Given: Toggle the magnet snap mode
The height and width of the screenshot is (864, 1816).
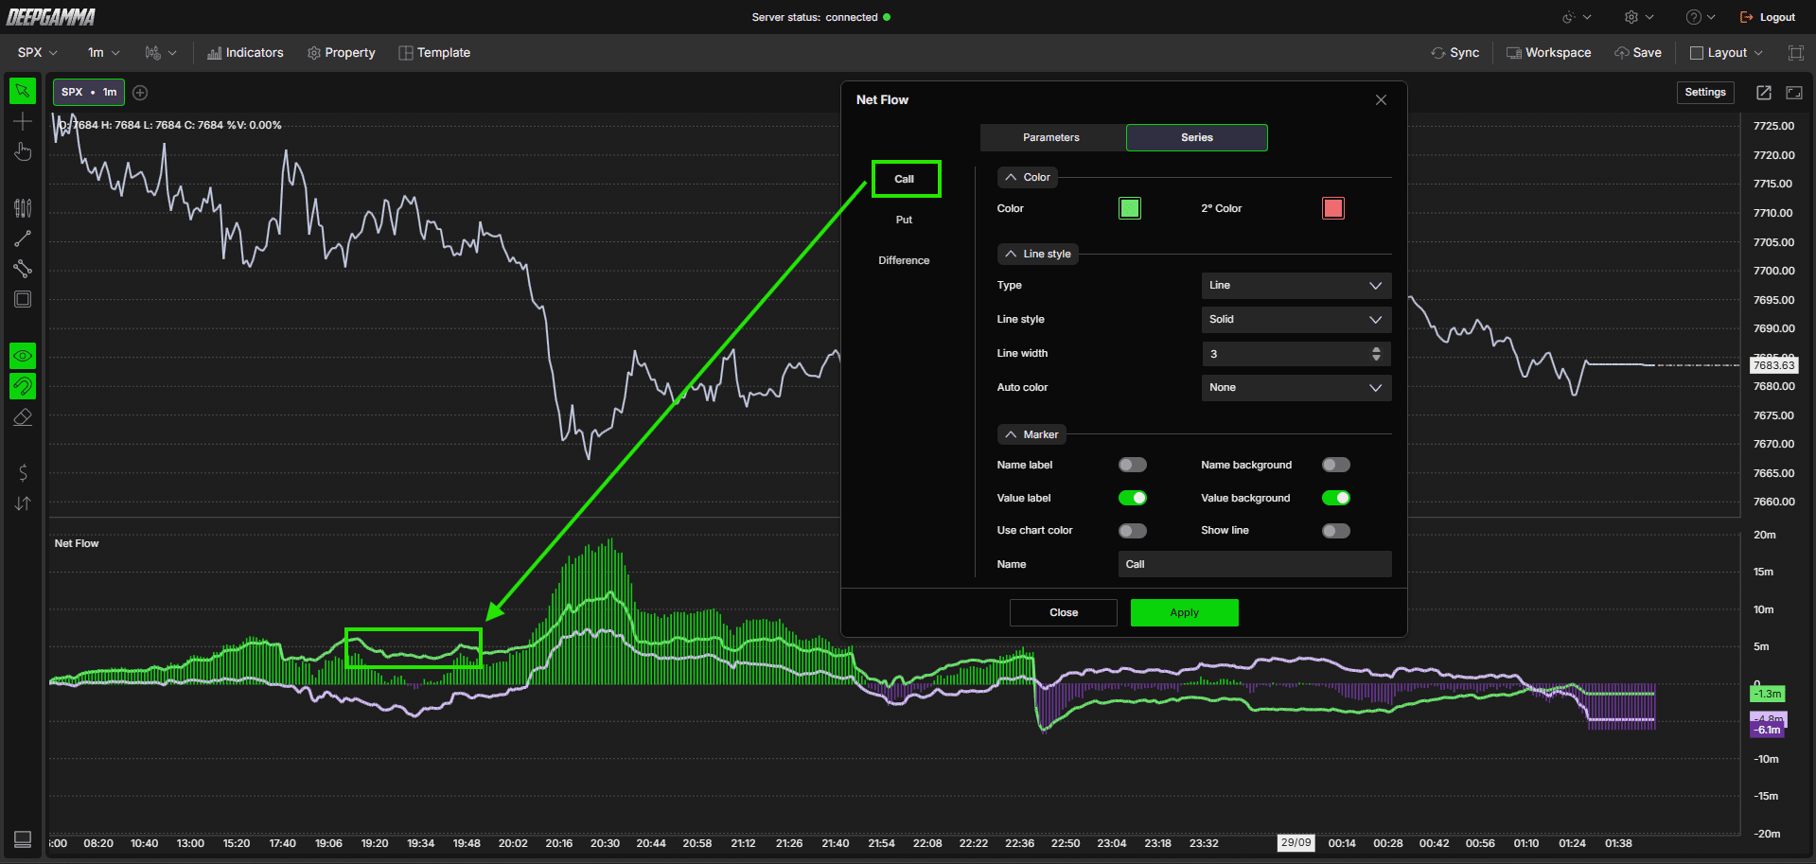Looking at the screenshot, I should pos(23,386).
